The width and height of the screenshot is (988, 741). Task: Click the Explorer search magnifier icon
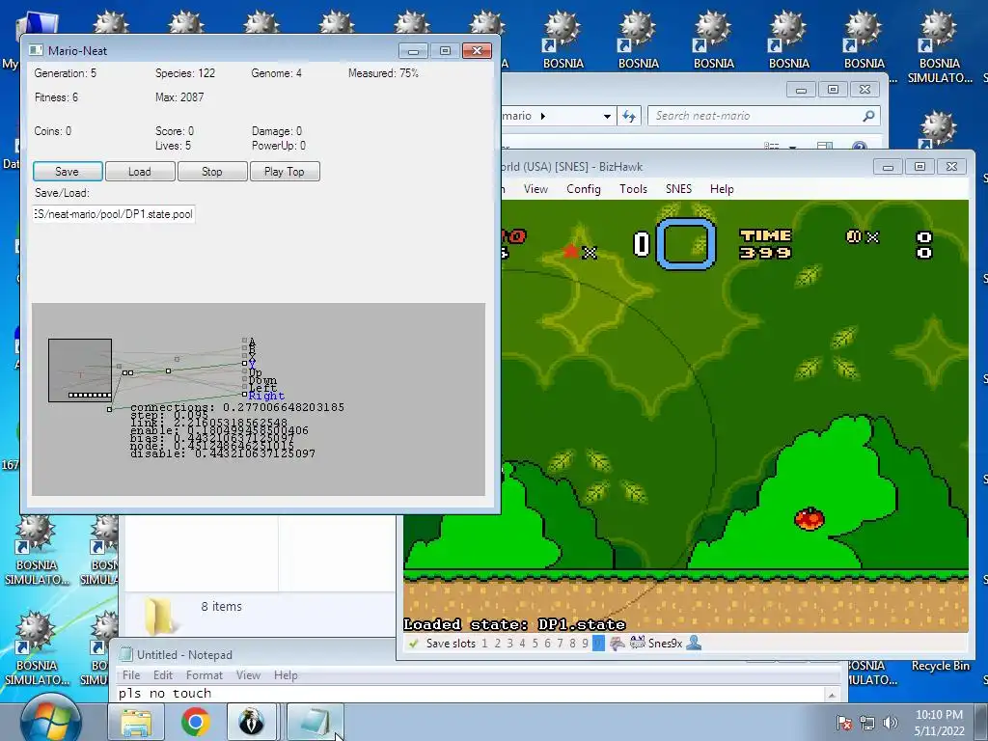coord(868,116)
